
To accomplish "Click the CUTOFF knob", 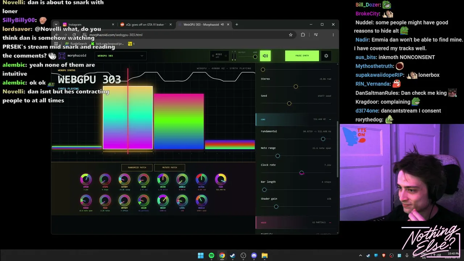I will point(124,179).
